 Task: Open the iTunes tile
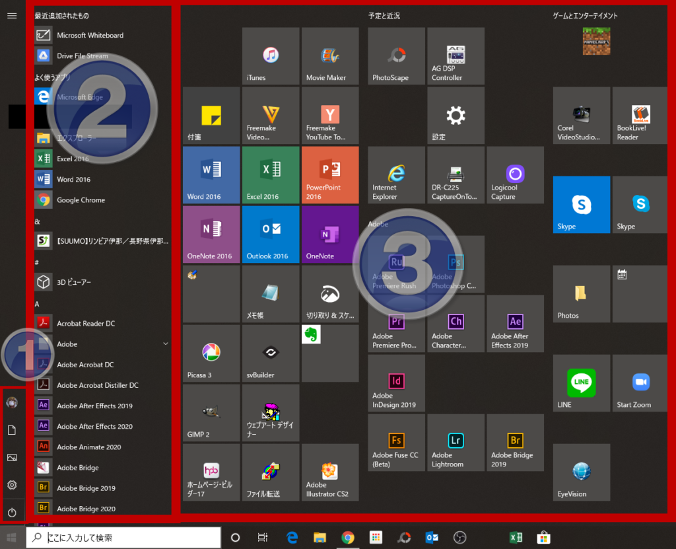[271, 55]
